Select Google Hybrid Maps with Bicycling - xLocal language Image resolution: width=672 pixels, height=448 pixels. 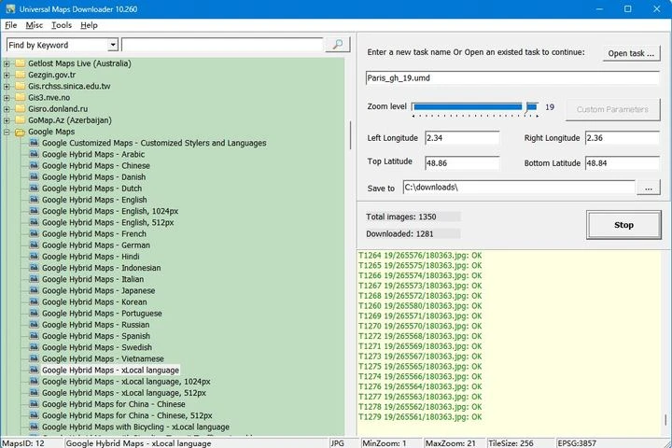click(x=135, y=427)
